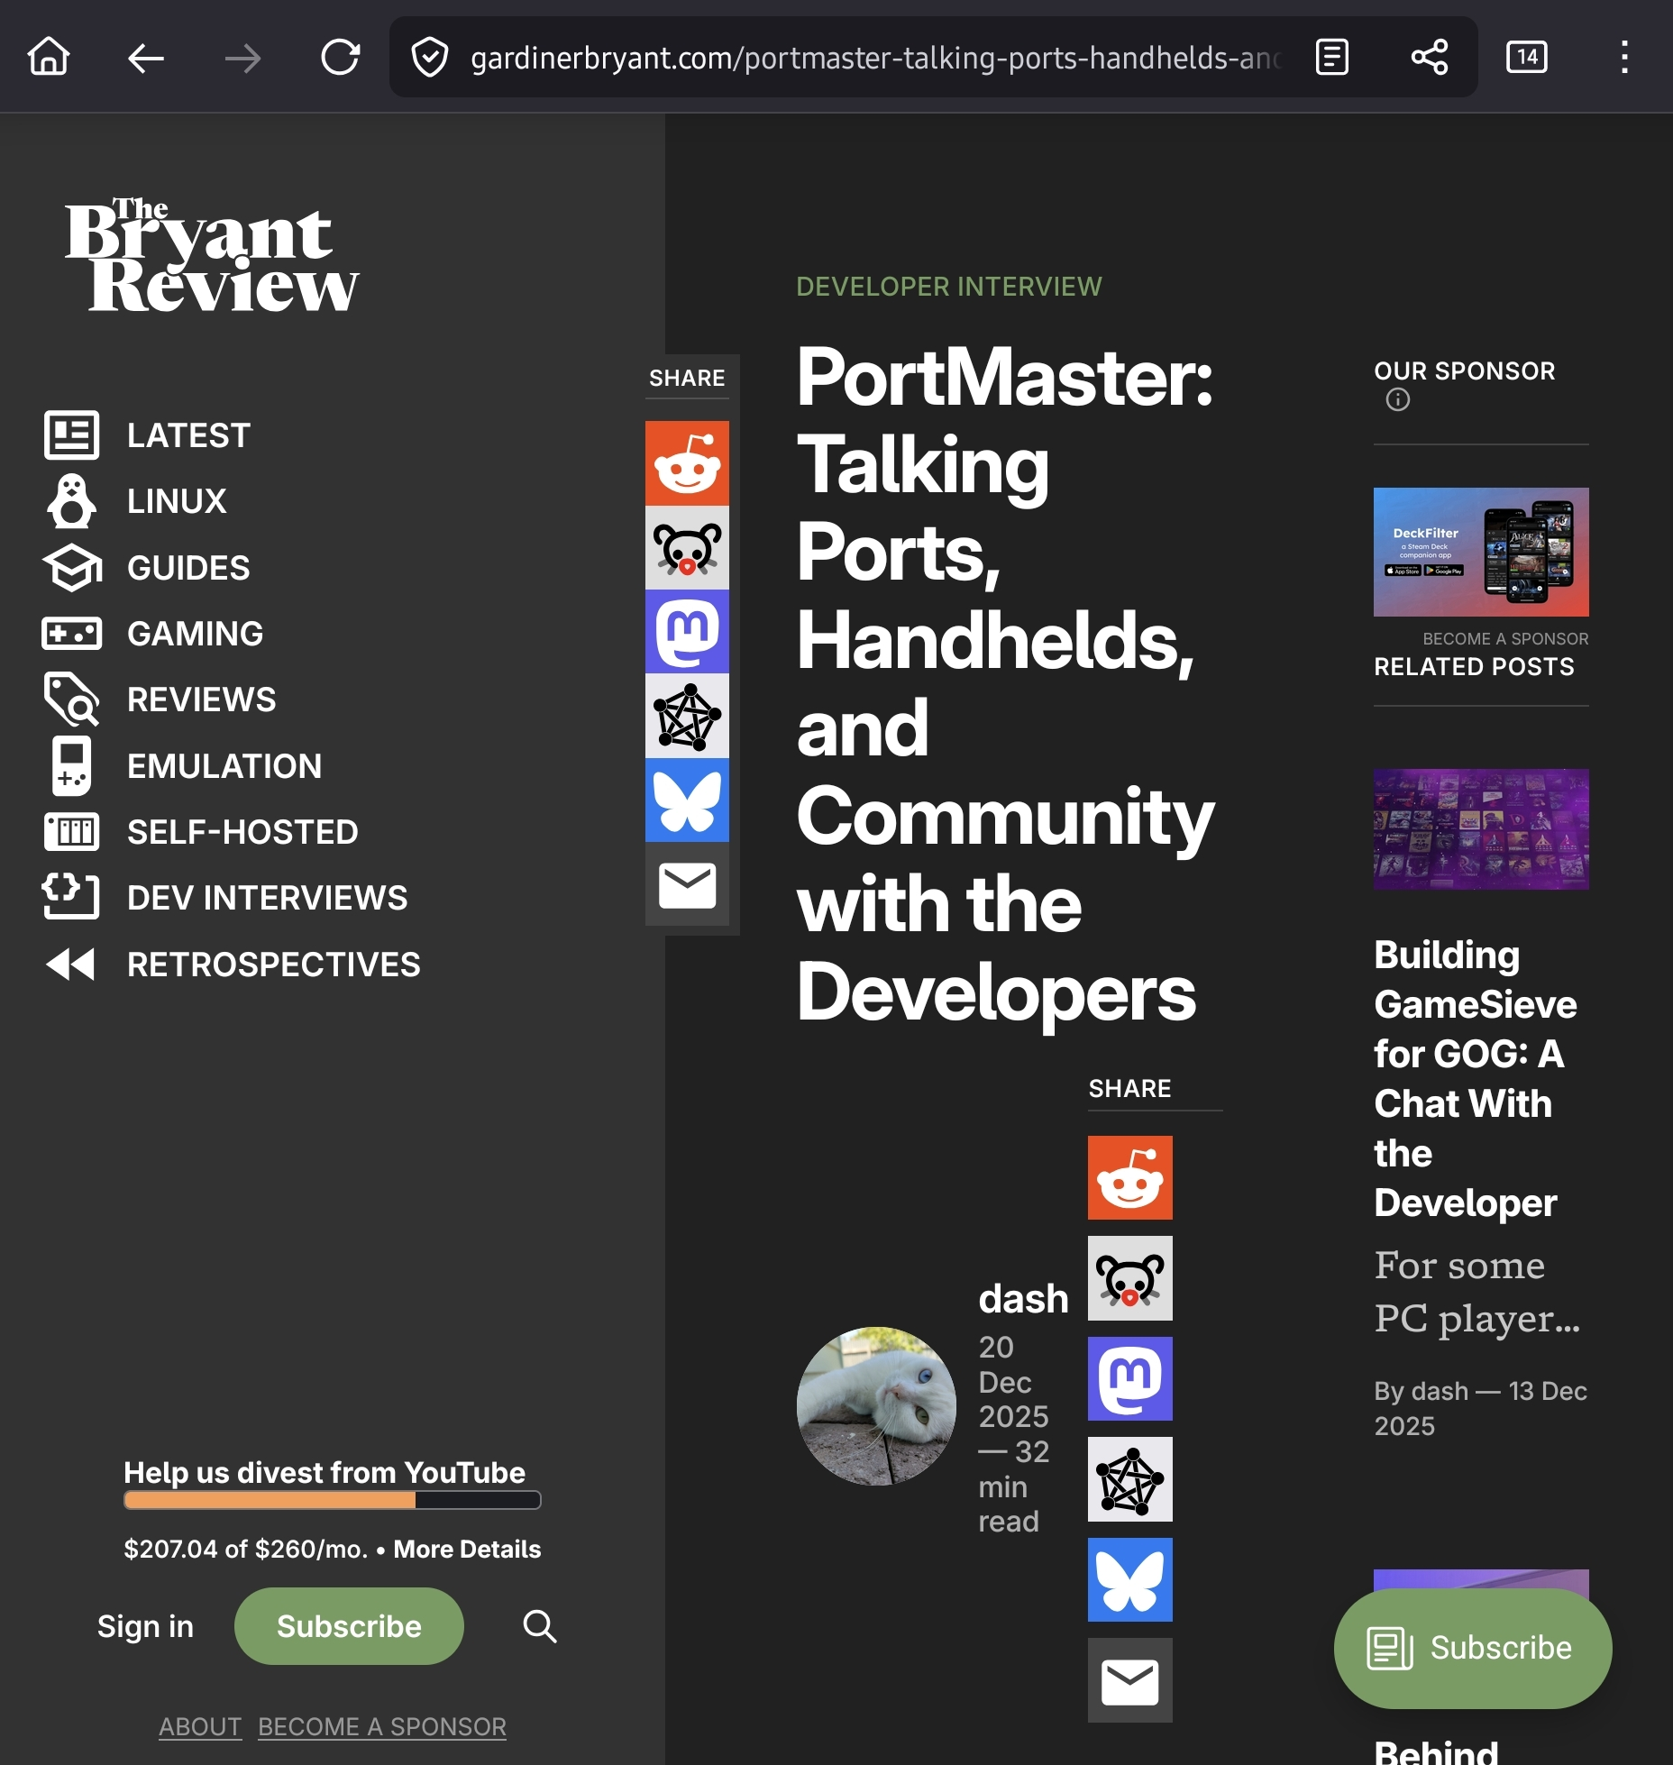Click the 'RELATED POSTS' heading
Image resolution: width=1673 pixels, height=1765 pixels.
[1474, 666]
